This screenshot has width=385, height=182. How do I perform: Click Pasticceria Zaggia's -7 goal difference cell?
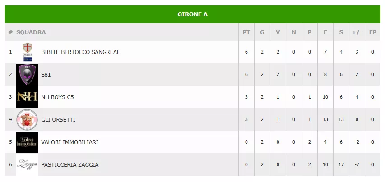(x=357, y=165)
